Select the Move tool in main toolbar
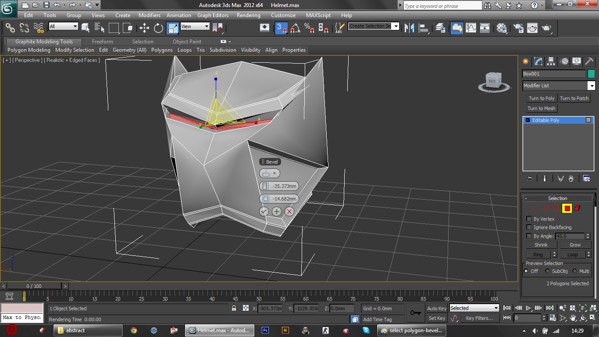The height and width of the screenshot is (337, 599). pyautogui.click(x=144, y=28)
